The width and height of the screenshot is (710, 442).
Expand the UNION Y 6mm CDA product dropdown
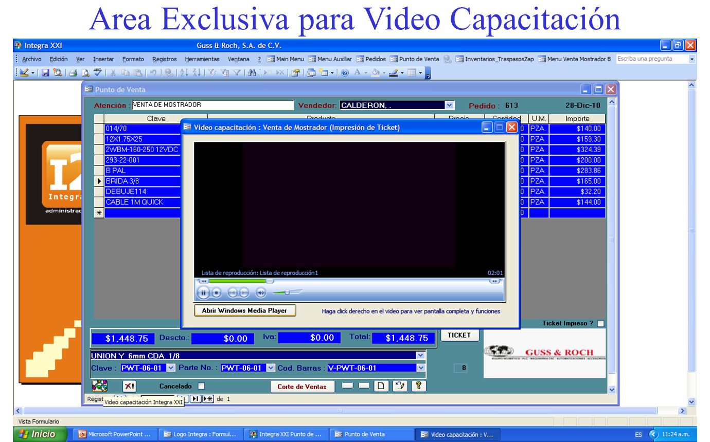pos(420,355)
